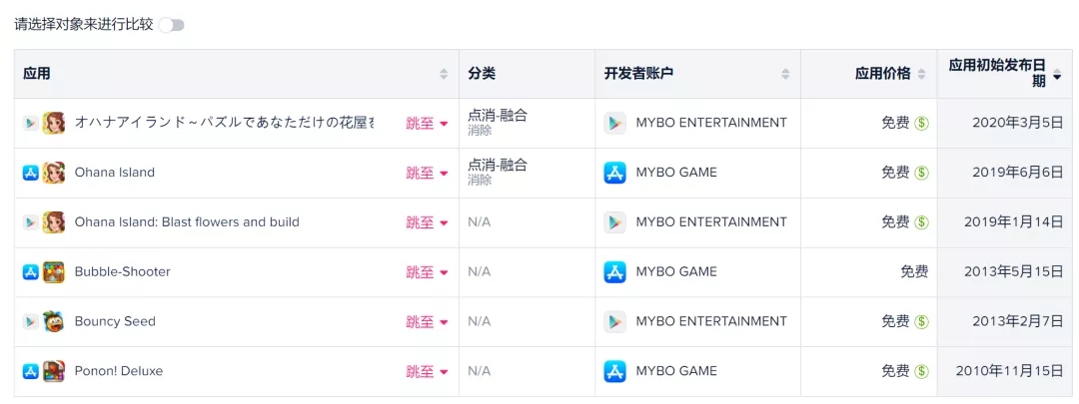Click the Bubble-Shooter app icon

(x=54, y=272)
